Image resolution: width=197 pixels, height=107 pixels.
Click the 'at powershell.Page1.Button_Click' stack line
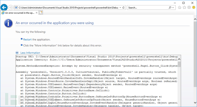click(71, 75)
